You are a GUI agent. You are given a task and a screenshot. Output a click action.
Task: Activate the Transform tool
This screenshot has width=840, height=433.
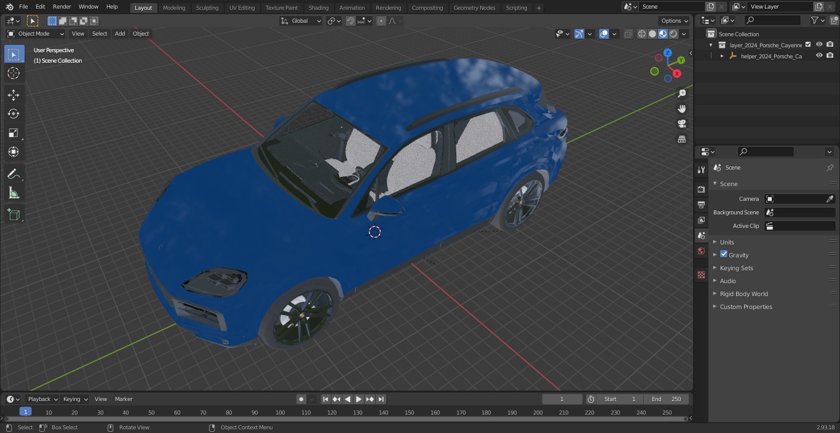click(14, 152)
